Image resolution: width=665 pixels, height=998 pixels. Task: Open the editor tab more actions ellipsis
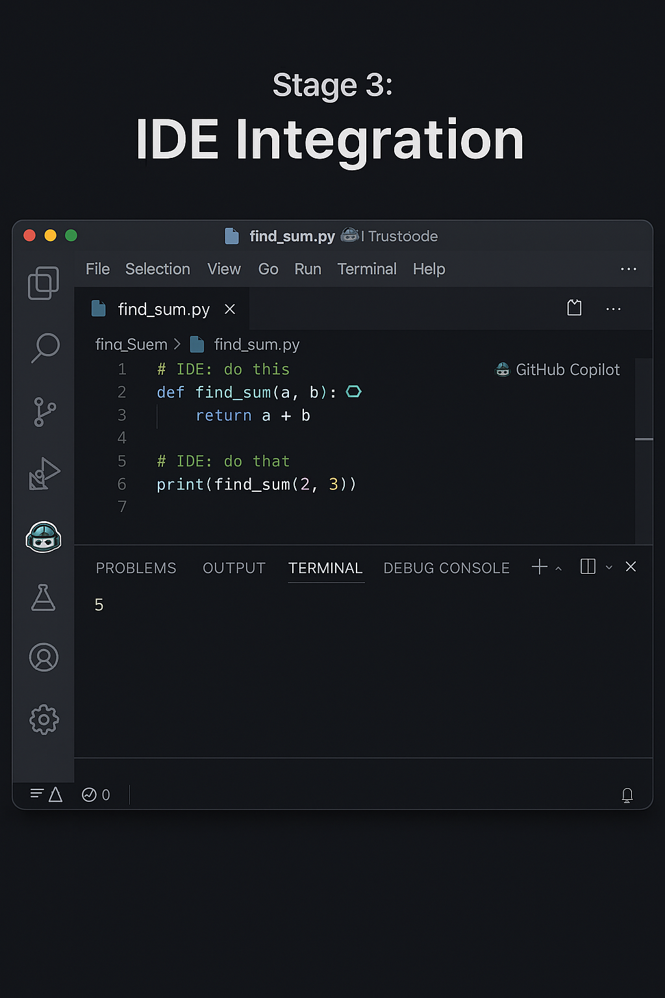613,309
